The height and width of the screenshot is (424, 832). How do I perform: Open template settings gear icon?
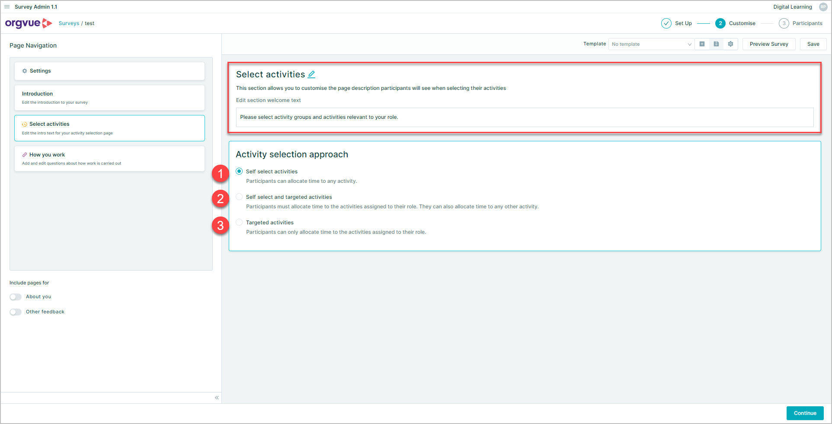[730, 44]
